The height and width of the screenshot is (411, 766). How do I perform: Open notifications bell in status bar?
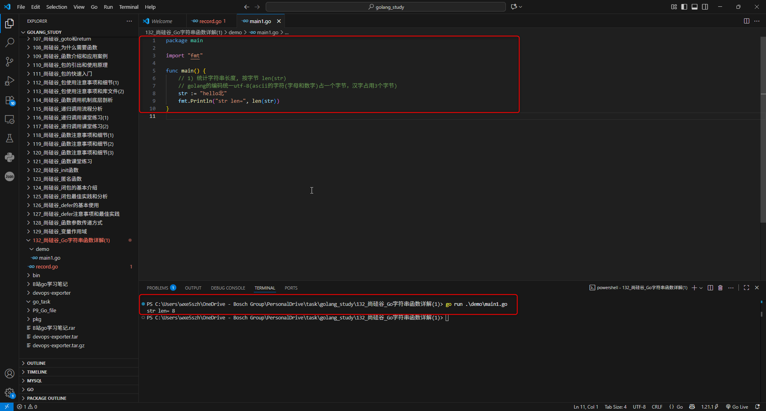coord(758,407)
